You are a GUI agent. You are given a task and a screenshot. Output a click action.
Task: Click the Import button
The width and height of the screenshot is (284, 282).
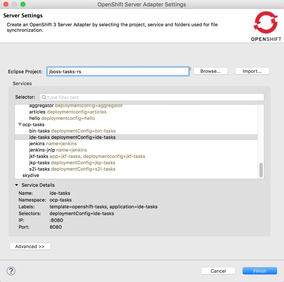252,71
